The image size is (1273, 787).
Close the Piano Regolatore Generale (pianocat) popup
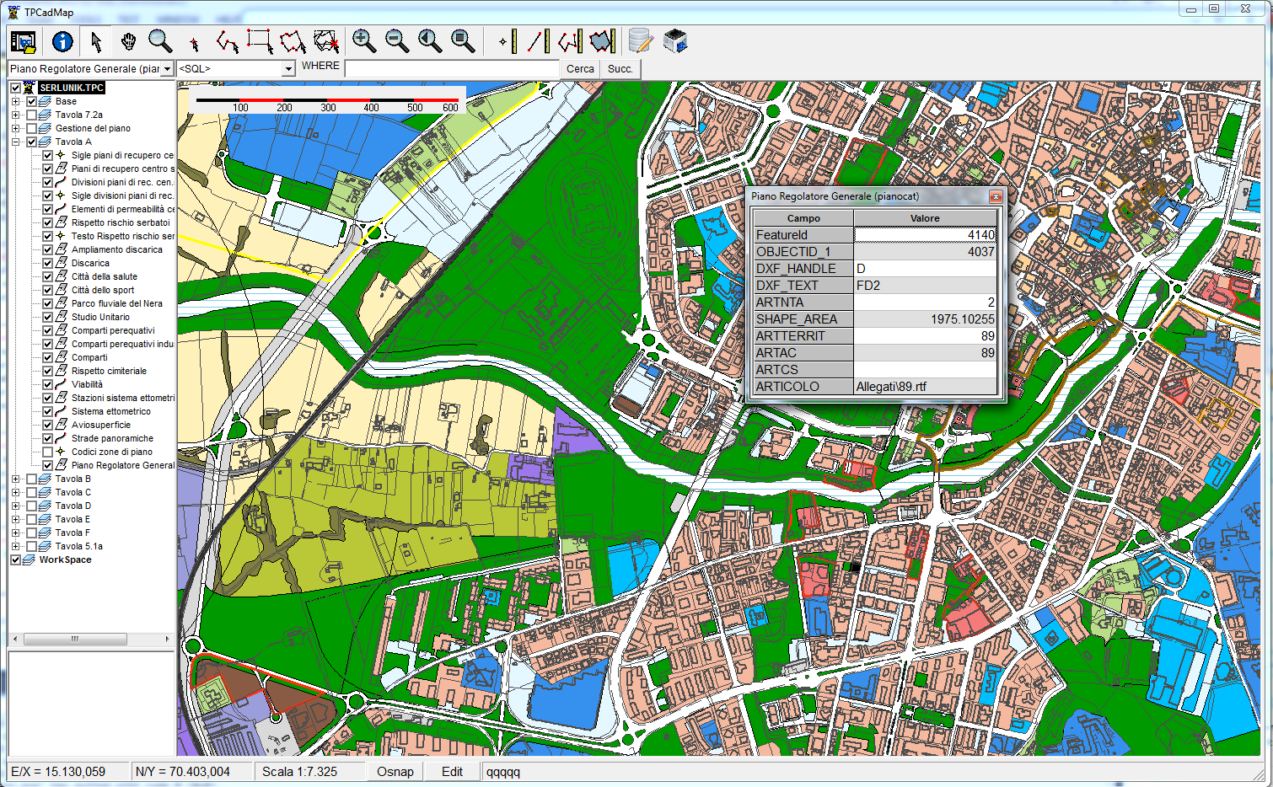pyautogui.click(x=996, y=196)
